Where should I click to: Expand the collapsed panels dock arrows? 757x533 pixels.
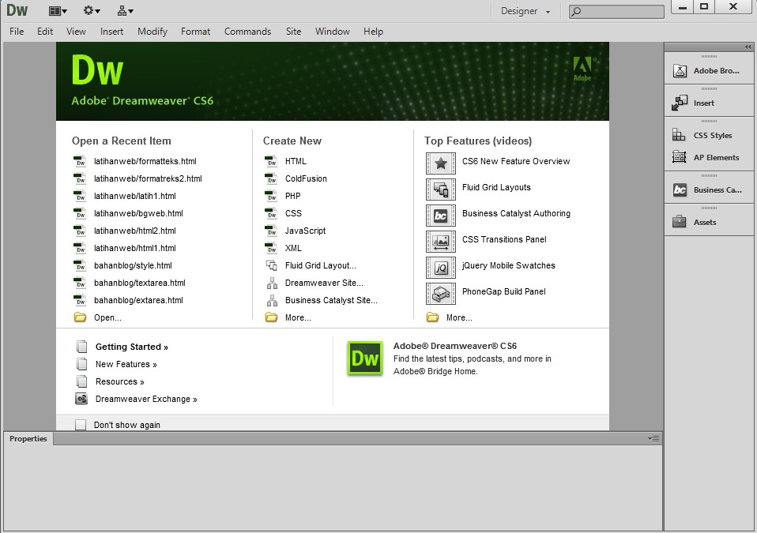(748, 47)
